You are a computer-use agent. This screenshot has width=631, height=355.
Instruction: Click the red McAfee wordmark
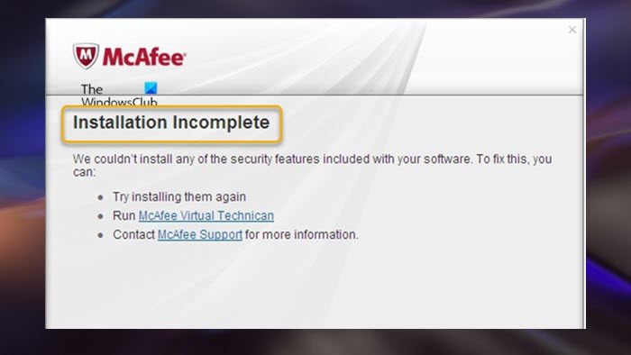click(x=144, y=56)
